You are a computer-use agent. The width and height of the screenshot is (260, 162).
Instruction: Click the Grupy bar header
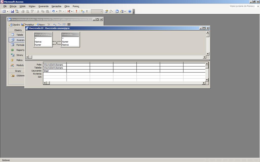tap(17, 71)
